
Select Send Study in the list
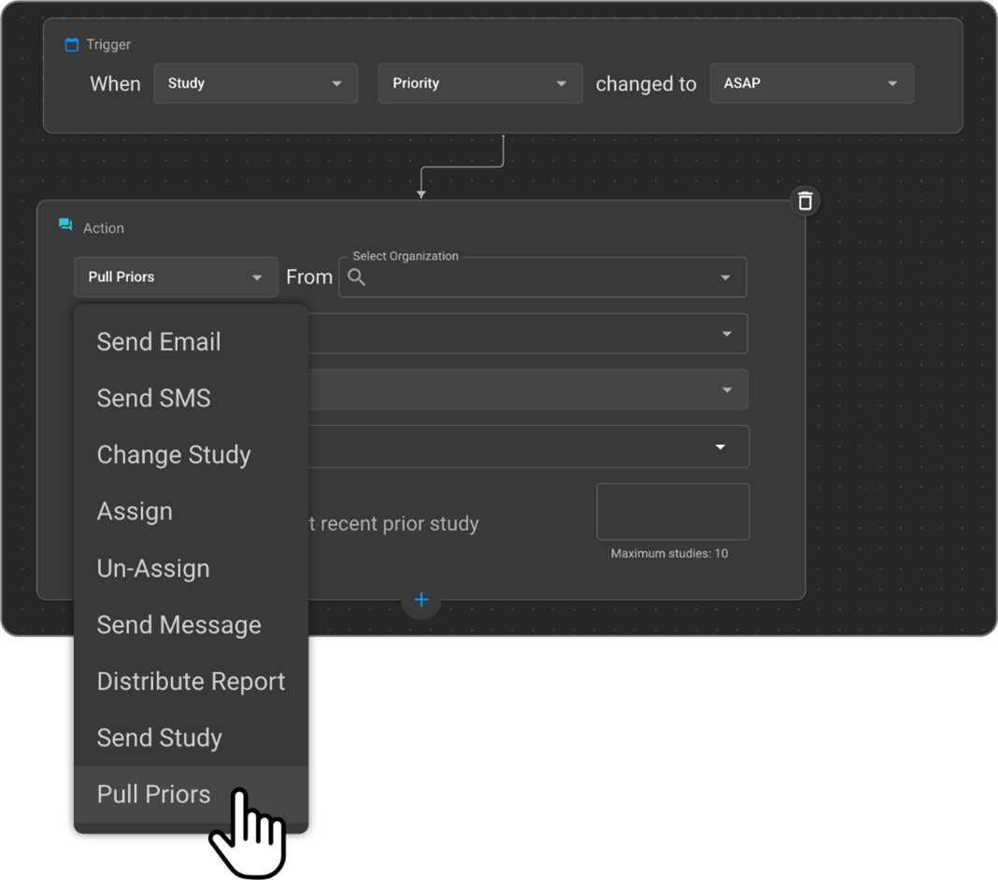tap(160, 738)
